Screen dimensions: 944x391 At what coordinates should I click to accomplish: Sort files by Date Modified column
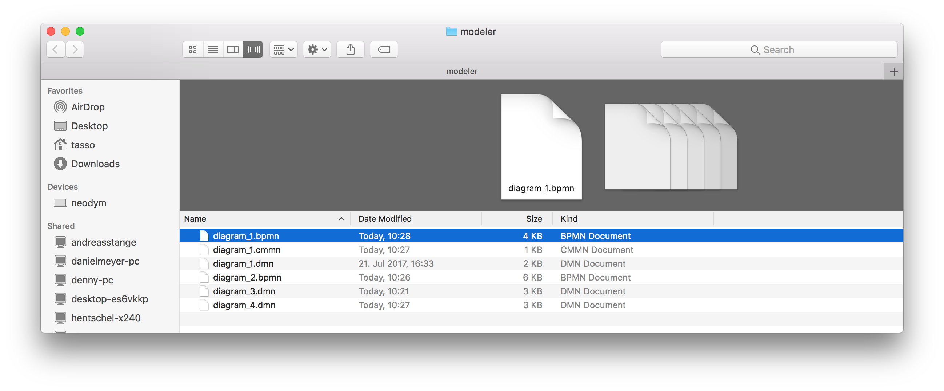(x=384, y=218)
